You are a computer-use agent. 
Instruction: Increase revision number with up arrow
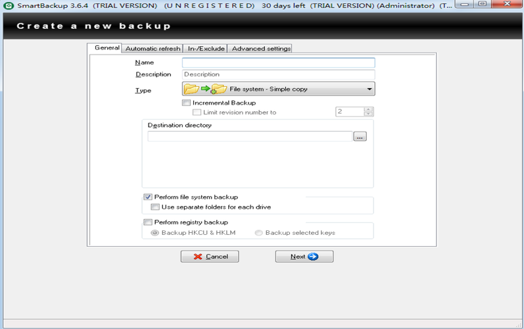click(x=368, y=109)
